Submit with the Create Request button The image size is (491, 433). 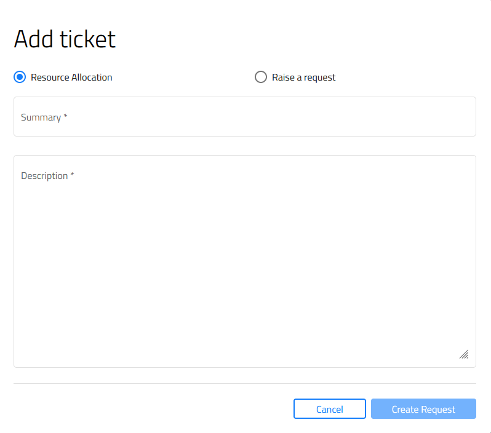(423, 408)
